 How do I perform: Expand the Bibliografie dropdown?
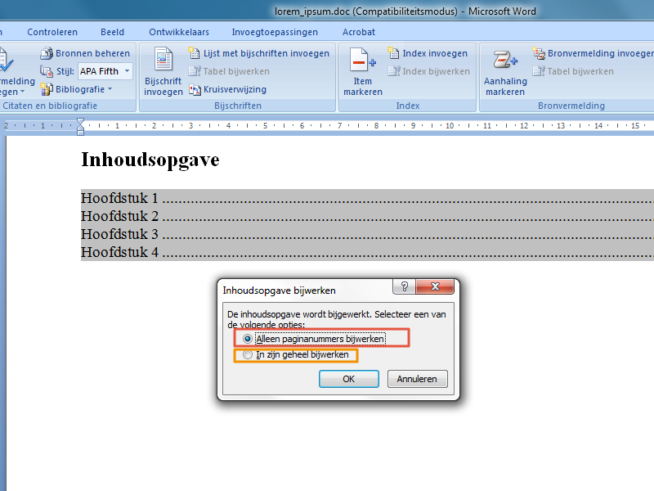84,89
